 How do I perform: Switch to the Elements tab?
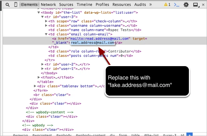click(29, 5)
